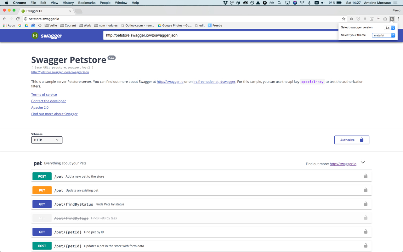Viewport: 403px width, 252px height.
Task: Expand POST /pet/{petId} Updates a pet operation
Action: (201, 245)
